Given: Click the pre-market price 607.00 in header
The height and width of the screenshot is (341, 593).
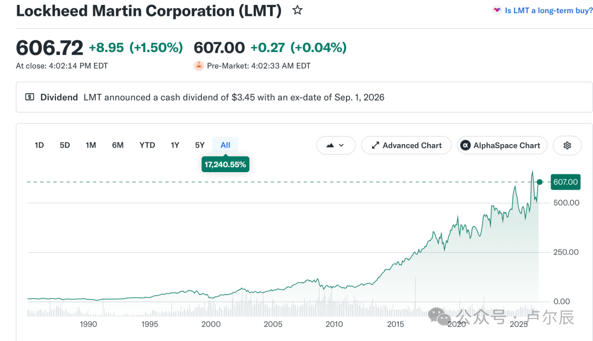Looking at the screenshot, I should tap(219, 48).
